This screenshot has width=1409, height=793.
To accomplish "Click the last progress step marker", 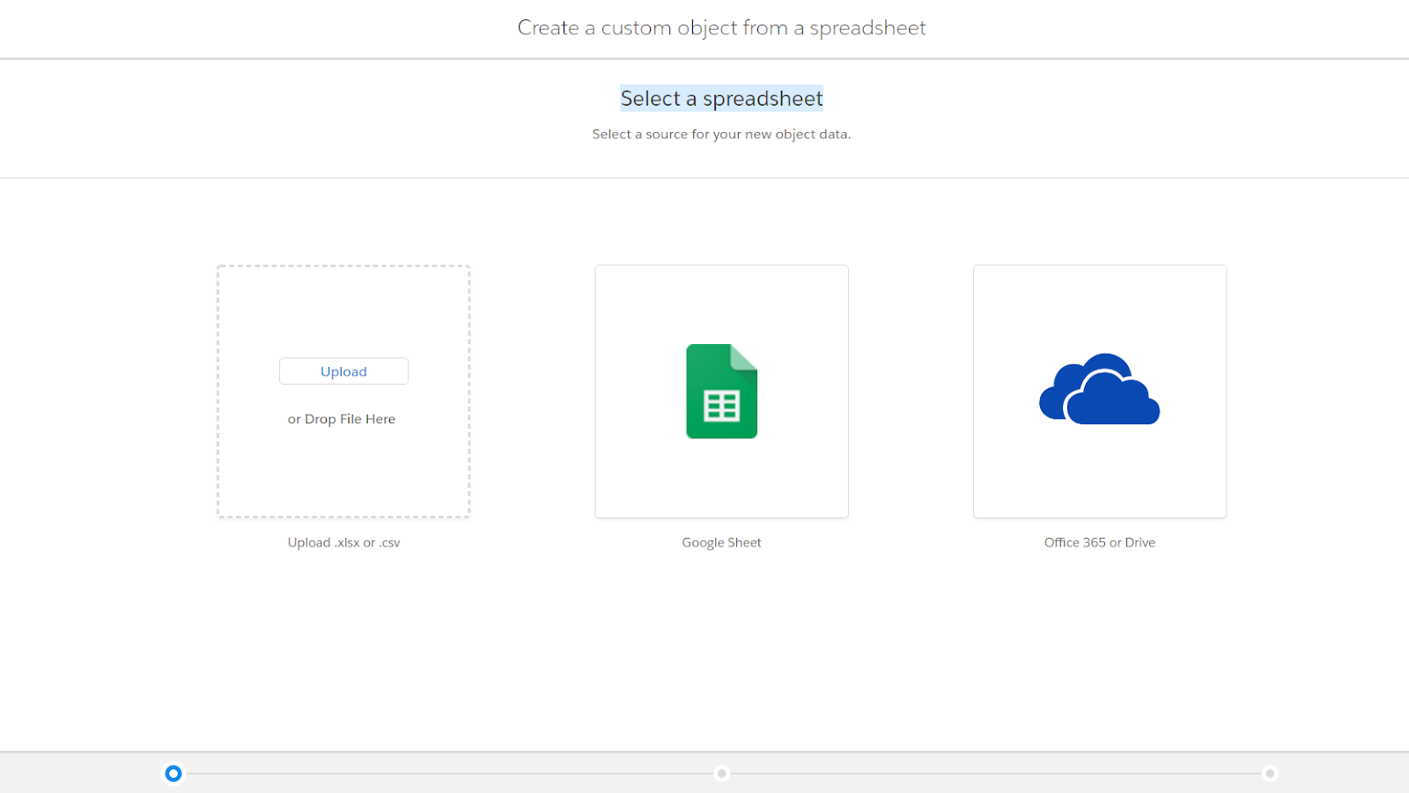I will tap(1269, 774).
